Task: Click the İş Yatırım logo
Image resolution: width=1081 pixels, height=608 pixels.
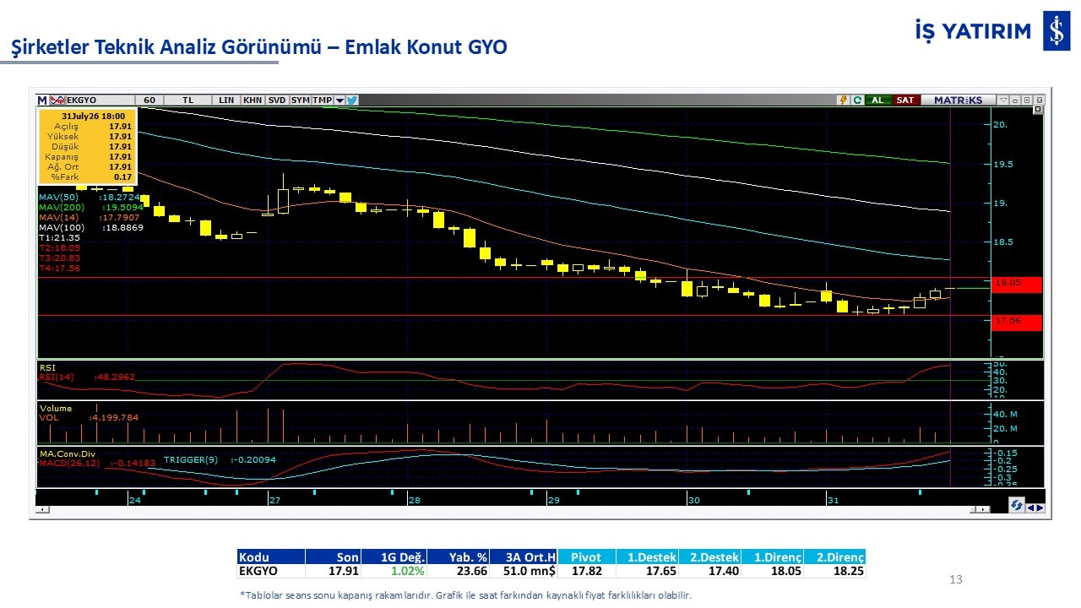Action: pos(992,31)
